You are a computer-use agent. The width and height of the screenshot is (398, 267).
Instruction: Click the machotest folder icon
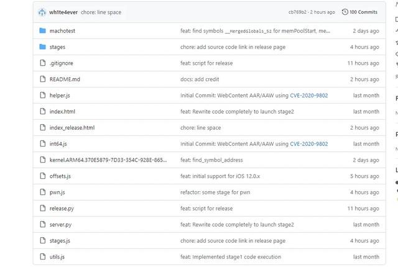tap(43, 30)
